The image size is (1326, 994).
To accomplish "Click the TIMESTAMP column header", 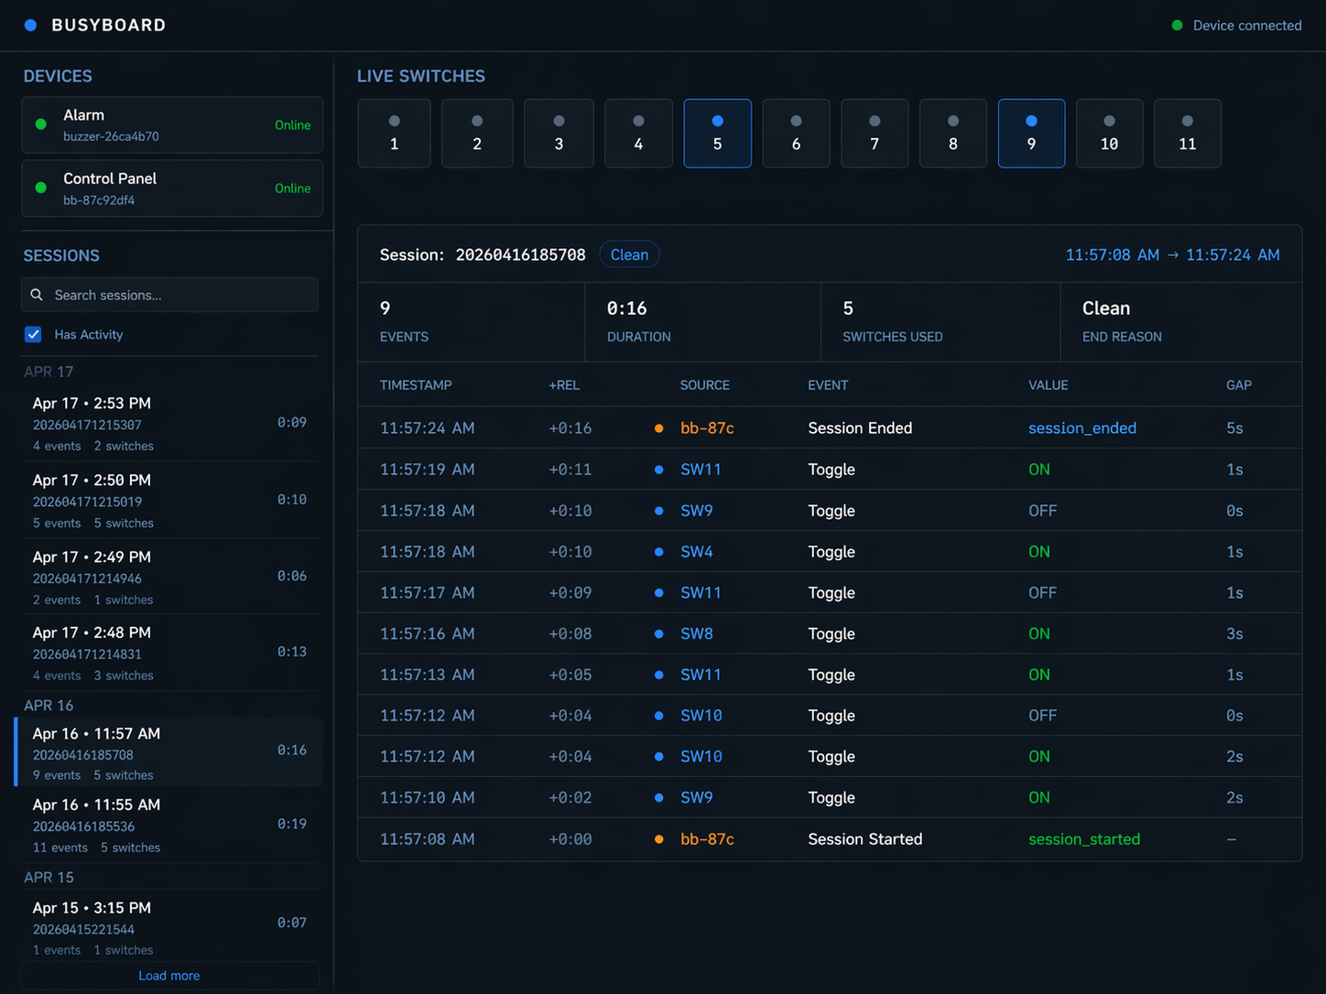I will point(416,385).
